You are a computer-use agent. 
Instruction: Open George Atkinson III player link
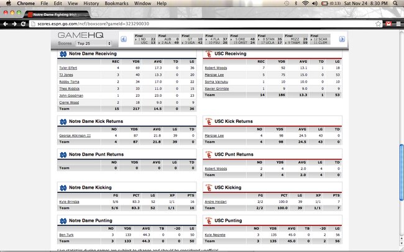pyautogui.click(x=75, y=136)
